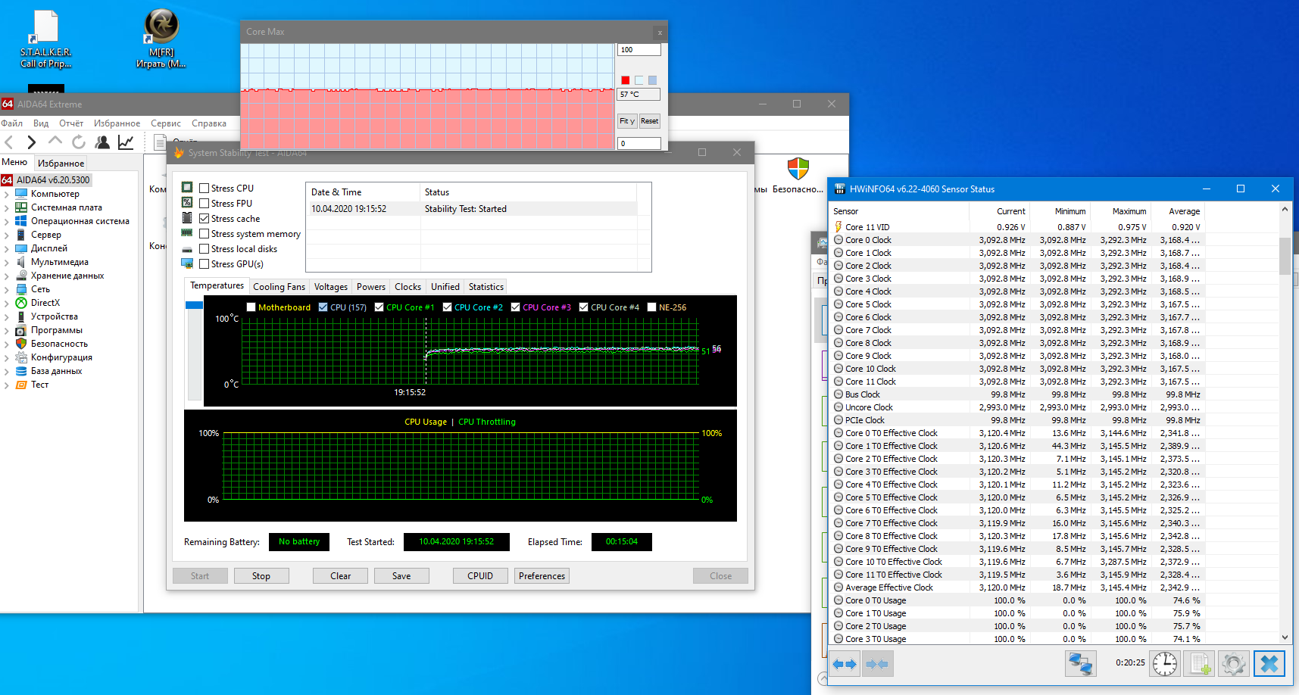Open the Preferences button

click(542, 576)
